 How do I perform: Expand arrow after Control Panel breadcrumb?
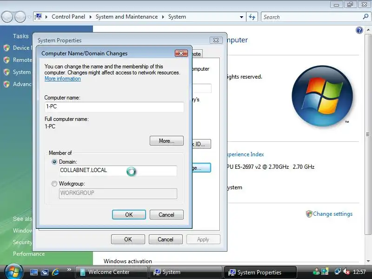coord(90,17)
